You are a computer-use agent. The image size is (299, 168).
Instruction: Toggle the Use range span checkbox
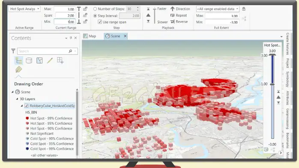point(100,22)
